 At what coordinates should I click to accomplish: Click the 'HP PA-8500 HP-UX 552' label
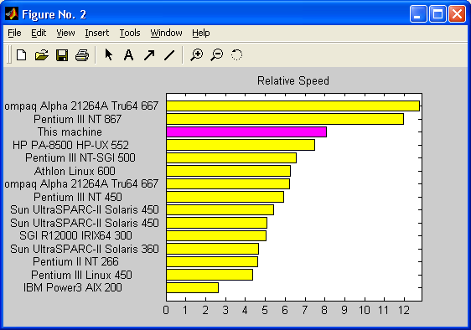(x=70, y=145)
